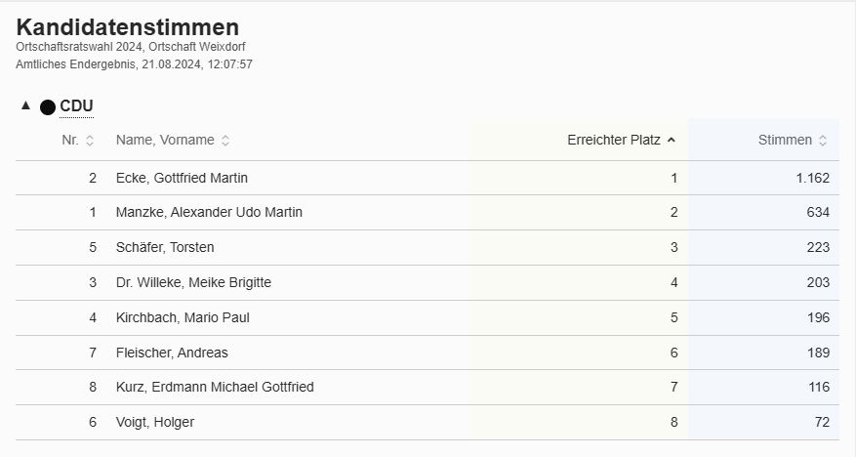Select row Ecke, Gottfried Martin

(x=428, y=178)
